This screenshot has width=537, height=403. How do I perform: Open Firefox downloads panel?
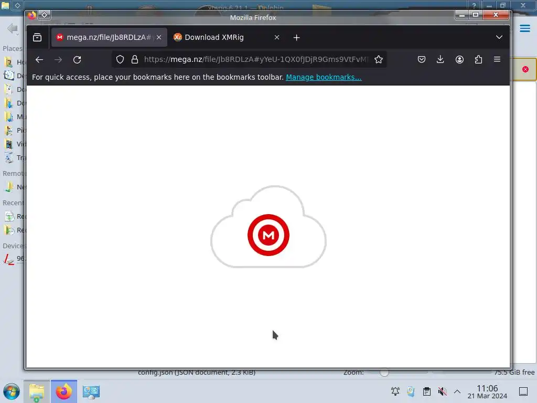[x=441, y=59]
